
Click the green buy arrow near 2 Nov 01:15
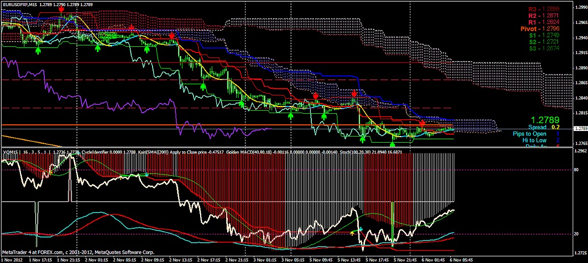[x=97, y=48]
